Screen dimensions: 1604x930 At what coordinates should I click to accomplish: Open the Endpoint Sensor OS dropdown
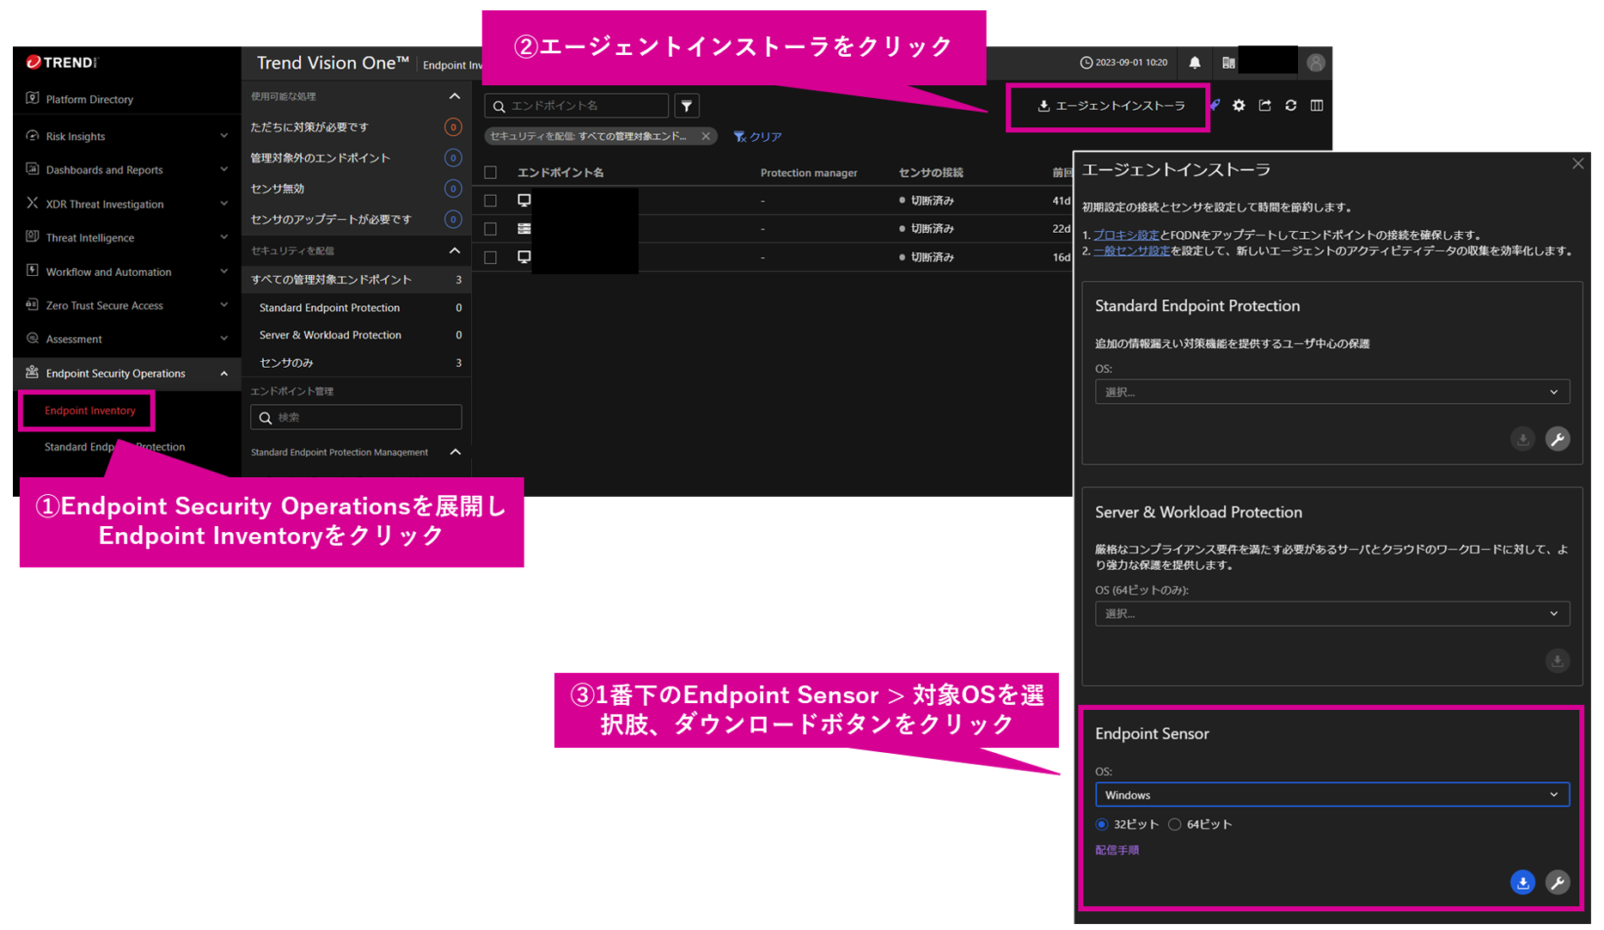1332,795
